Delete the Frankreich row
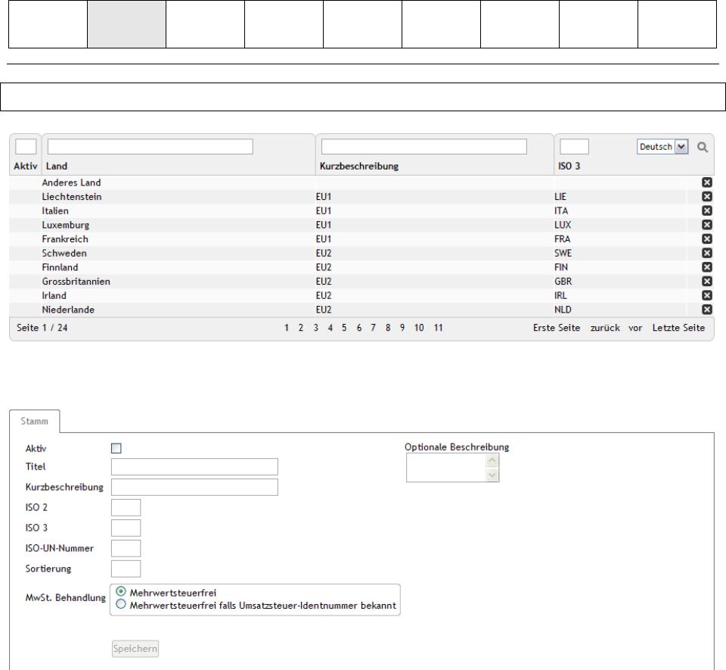Image resolution: width=726 pixels, height=670 pixels. tap(706, 239)
